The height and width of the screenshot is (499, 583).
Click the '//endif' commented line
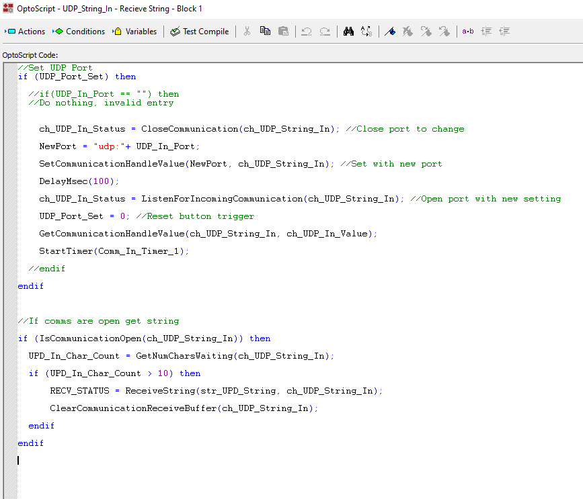tap(47, 269)
